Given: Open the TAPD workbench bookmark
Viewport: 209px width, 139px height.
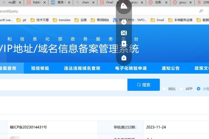Looking at the screenshot, I should pos(130,20).
